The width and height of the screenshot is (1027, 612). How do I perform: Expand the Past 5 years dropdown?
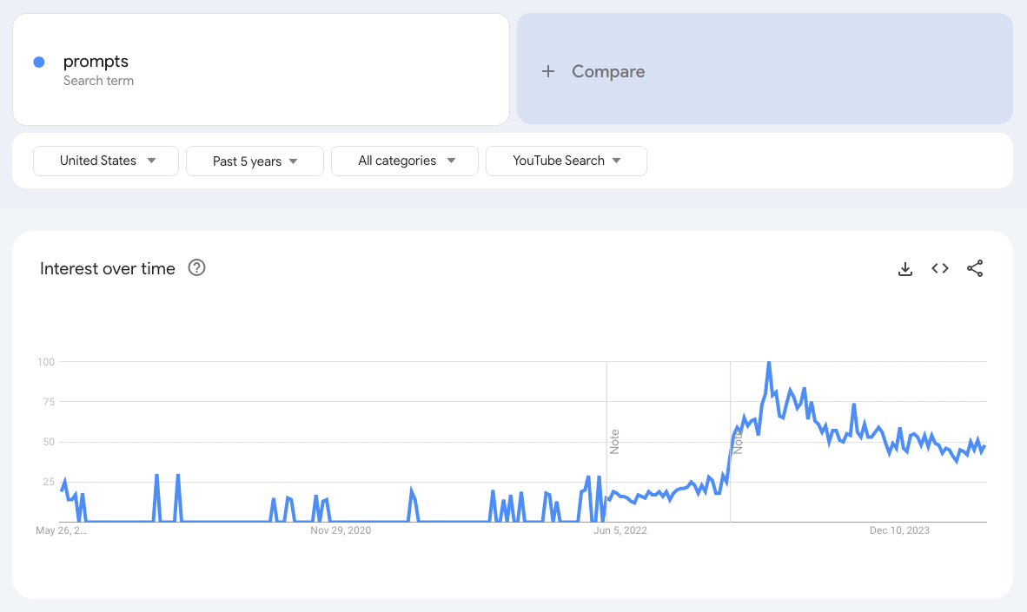[x=255, y=161]
